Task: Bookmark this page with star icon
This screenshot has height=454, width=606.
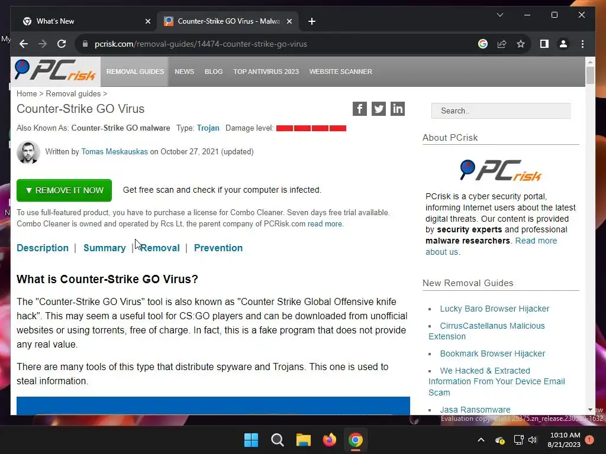Action: coord(521,44)
